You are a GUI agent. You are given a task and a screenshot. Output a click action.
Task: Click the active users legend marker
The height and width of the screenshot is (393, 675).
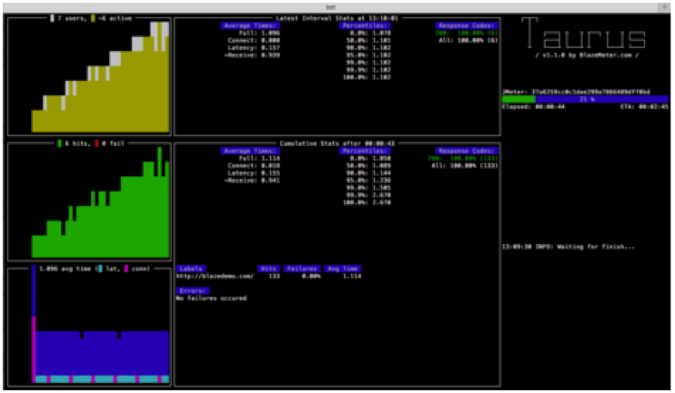pyautogui.click(x=93, y=17)
